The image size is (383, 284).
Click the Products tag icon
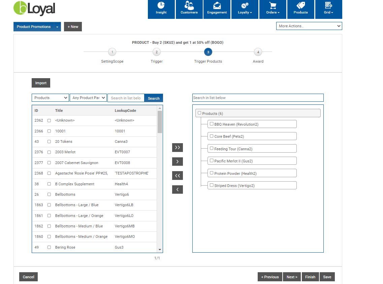coord(300,6)
